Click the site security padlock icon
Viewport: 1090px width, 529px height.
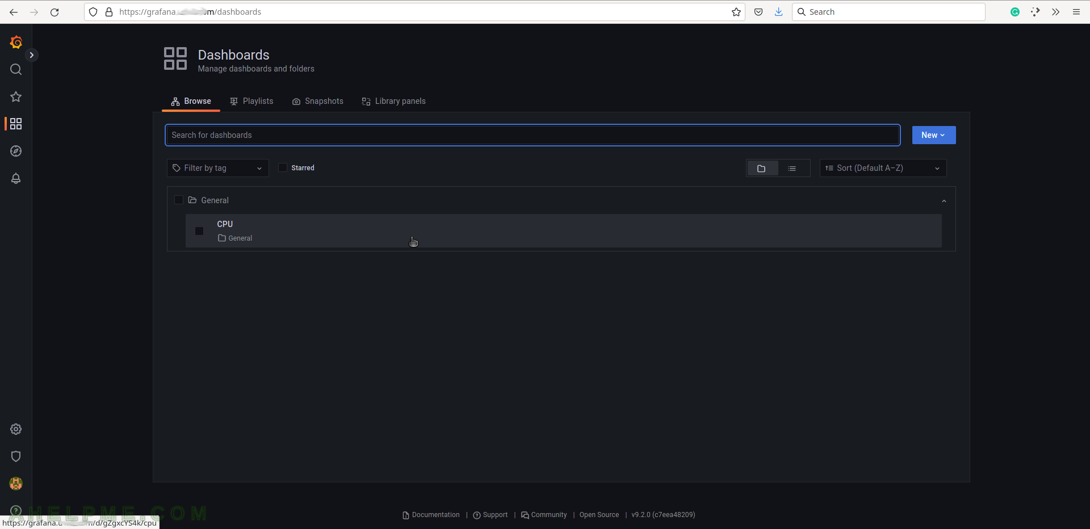pos(109,12)
